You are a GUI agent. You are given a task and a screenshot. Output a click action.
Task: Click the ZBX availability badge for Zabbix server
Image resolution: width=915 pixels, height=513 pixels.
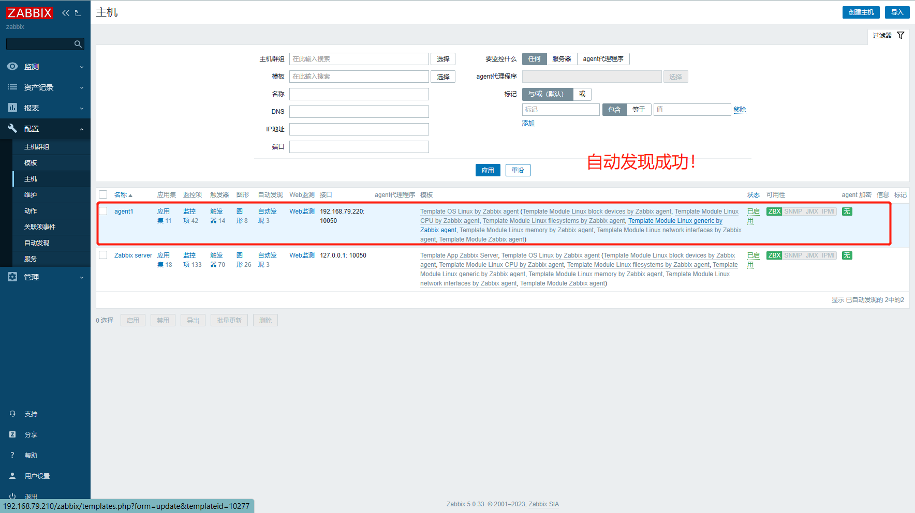pyautogui.click(x=774, y=255)
